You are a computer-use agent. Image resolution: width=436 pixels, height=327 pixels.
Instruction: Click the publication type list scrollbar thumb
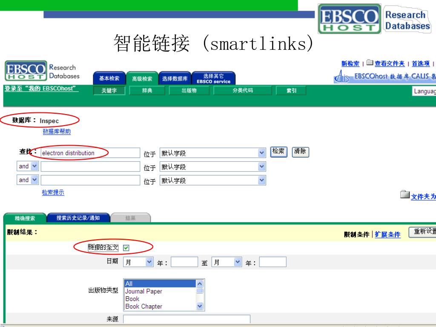tap(200, 290)
